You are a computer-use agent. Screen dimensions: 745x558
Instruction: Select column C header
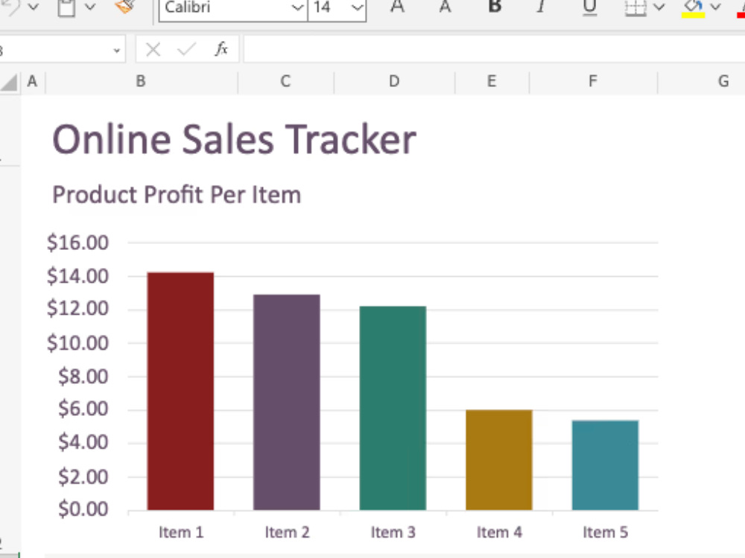click(285, 82)
